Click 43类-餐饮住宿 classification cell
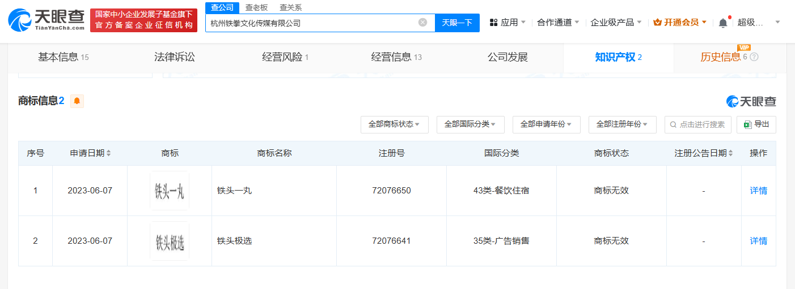 [501, 191]
